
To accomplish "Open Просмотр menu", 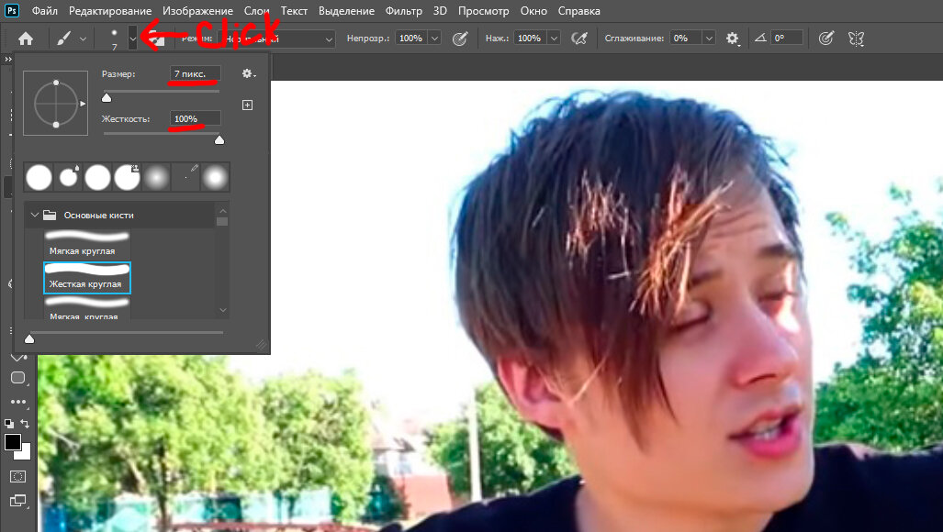I will [x=484, y=11].
